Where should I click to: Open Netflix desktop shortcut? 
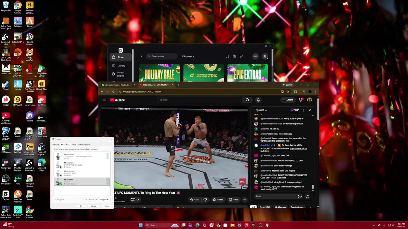pyautogui.click(x=30, y=69)
